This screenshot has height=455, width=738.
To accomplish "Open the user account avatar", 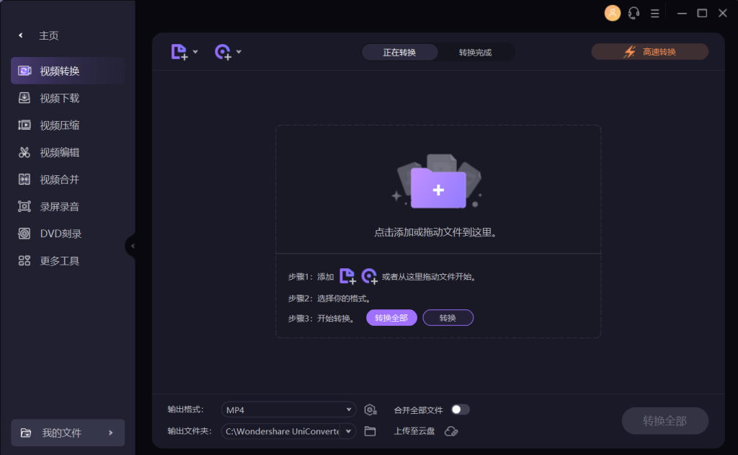I will (613, 13).
